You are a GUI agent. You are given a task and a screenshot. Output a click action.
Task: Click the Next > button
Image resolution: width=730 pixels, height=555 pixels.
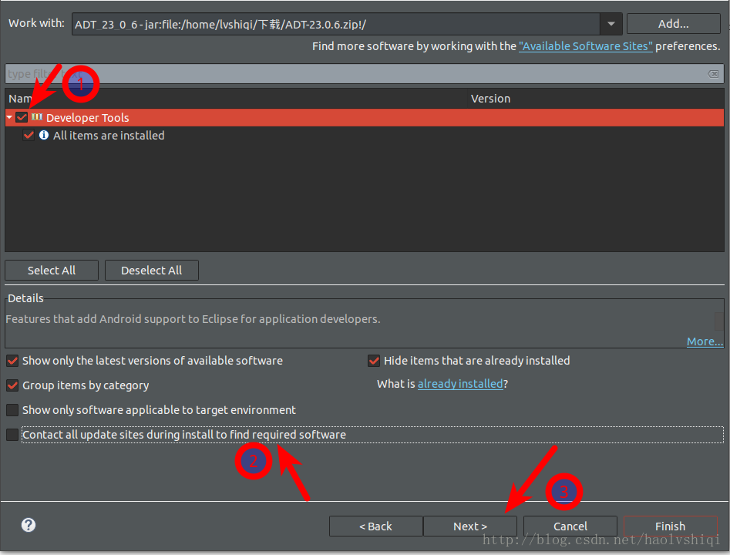click(x=470, y=526)
